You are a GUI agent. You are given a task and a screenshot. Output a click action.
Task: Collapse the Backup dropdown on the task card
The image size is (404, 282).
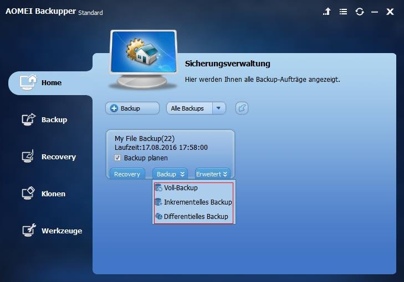[x=170, y=174]
